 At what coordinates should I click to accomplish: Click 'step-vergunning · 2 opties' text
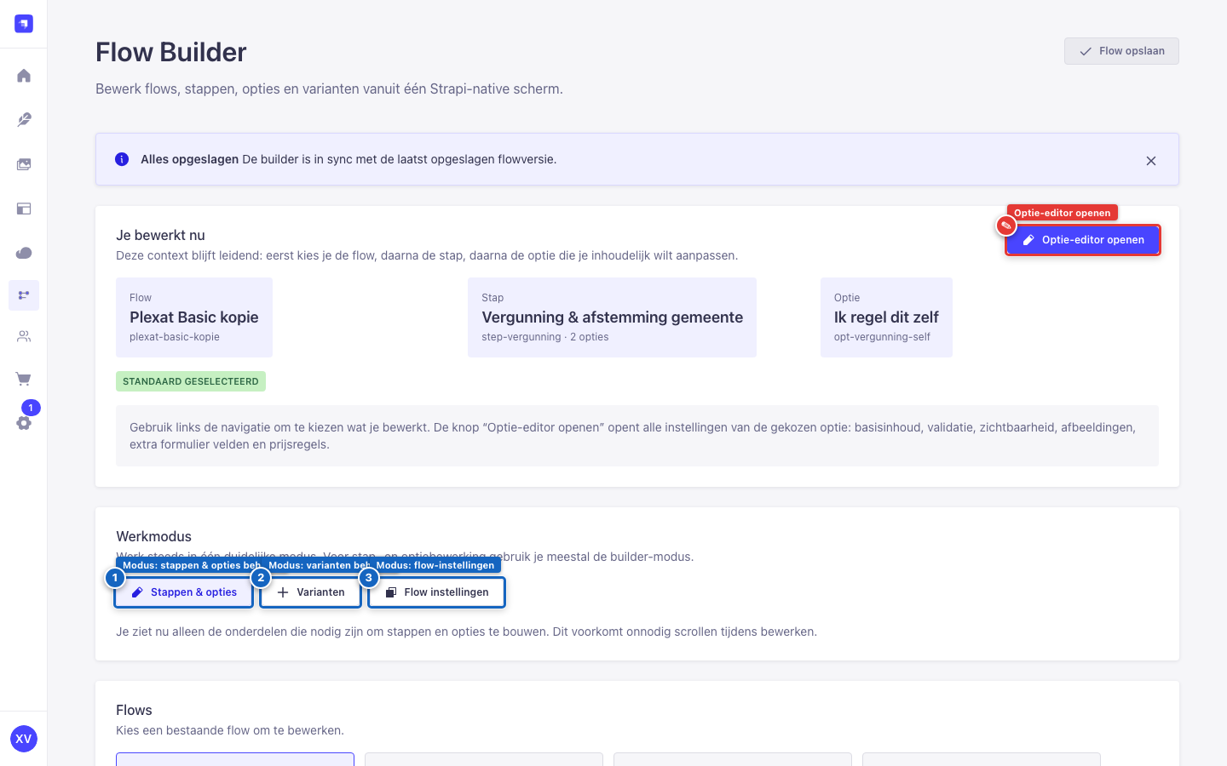point(545,337)
